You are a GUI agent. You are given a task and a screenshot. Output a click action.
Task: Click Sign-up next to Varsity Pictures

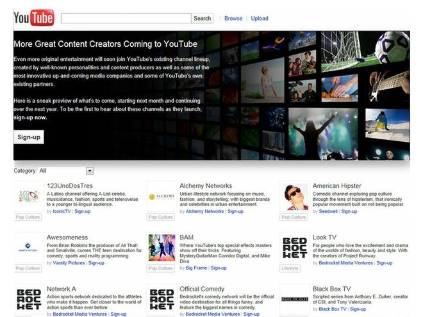click(96, 262)
